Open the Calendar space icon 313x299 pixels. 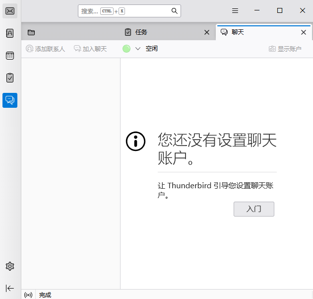point(10,56)
